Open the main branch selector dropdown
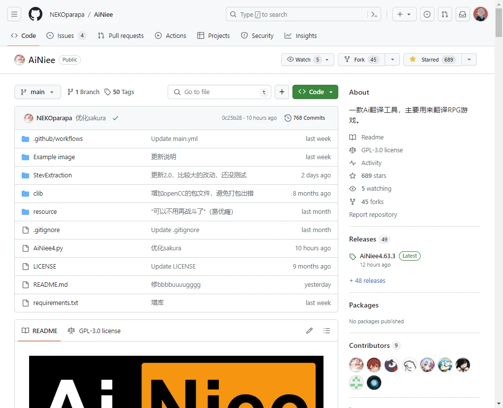The height and width of the screenshot is (408, 503). [37, 92]
